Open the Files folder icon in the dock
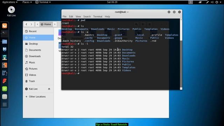The width and height of the screenshot is (224, 126). click(x=5, y=42)
